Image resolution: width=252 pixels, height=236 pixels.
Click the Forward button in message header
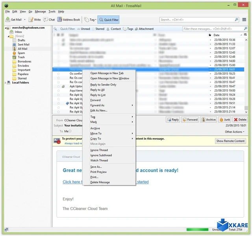point(190,120)
